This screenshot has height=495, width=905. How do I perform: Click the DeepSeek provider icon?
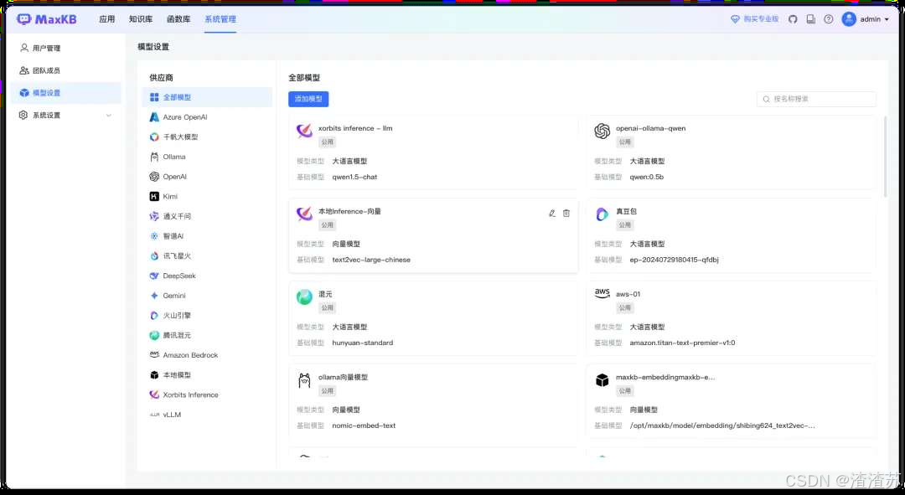click(x=154, y=276)
